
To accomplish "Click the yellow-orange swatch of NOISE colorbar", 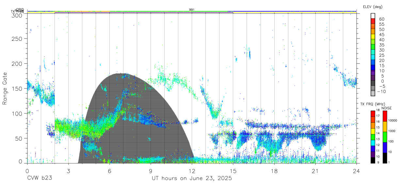I will [x=384, y=126].
